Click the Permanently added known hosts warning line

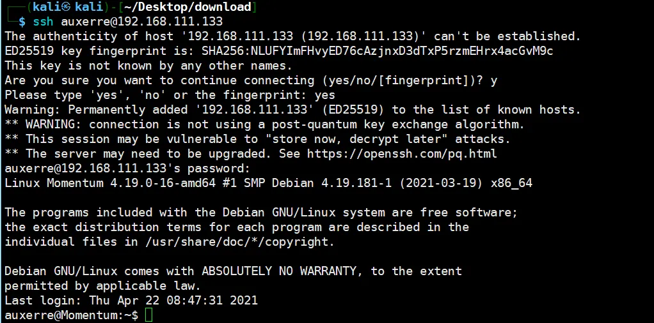pos(293,110)
